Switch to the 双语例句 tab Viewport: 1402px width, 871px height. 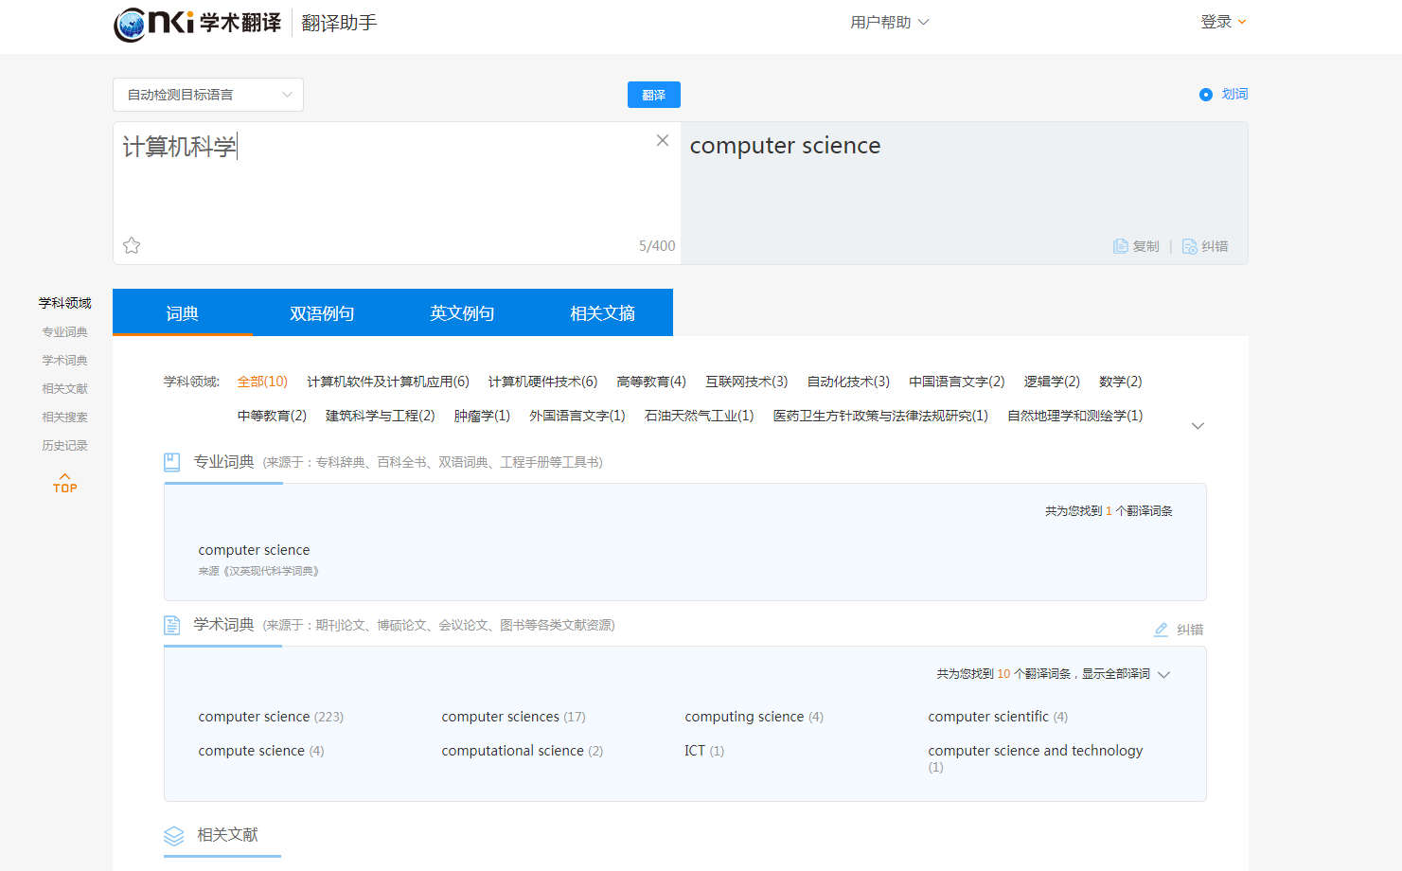[322, 312]
